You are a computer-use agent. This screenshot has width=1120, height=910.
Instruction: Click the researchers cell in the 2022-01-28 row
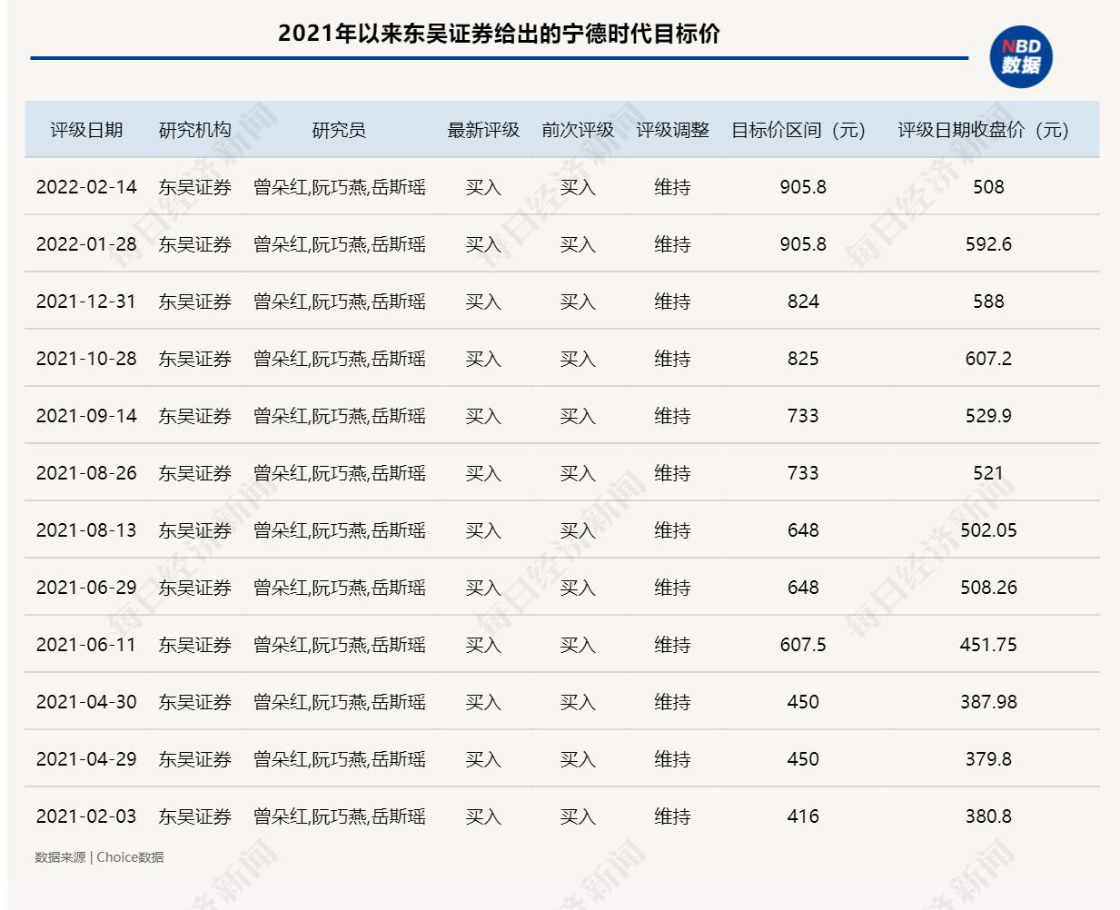point(339,244)
